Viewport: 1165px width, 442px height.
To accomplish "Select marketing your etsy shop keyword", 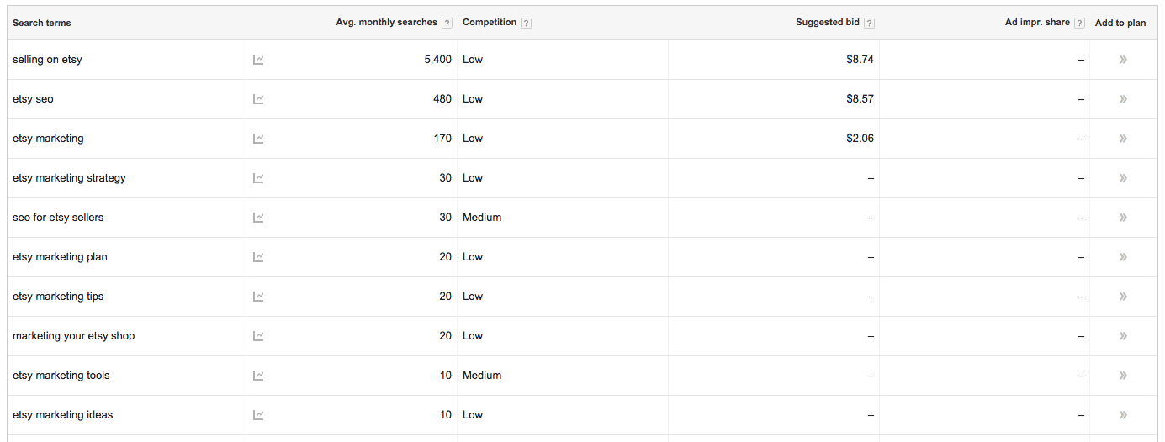I will point(73,336).
